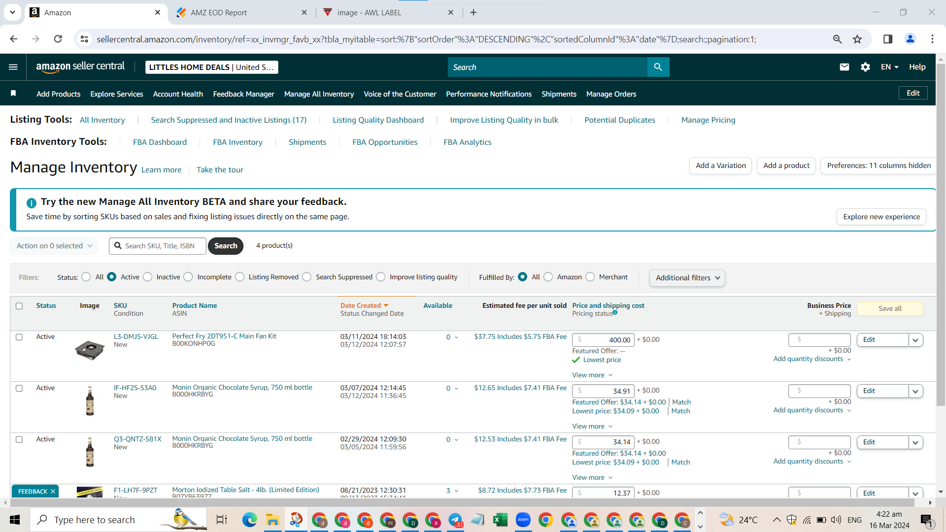
Task: Open Feedback Manager in navigation bar
Action: [243, 94]
